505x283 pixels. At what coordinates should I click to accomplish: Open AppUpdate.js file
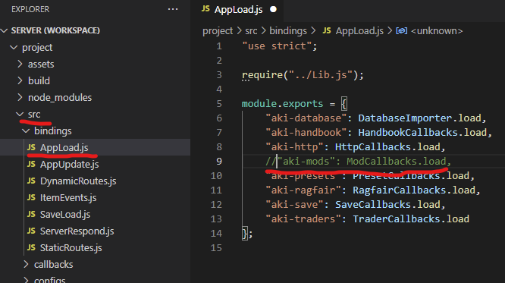tap(69, 165)
